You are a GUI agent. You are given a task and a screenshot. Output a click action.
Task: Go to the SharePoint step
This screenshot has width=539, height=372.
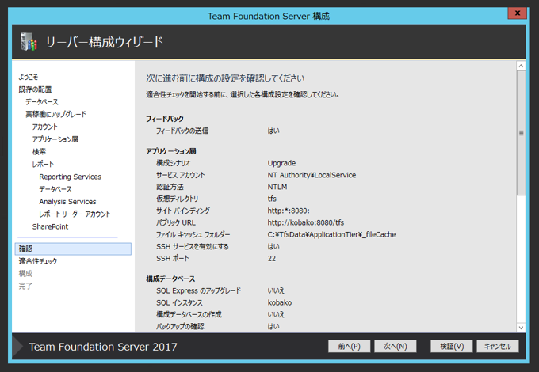click(50, 226)
